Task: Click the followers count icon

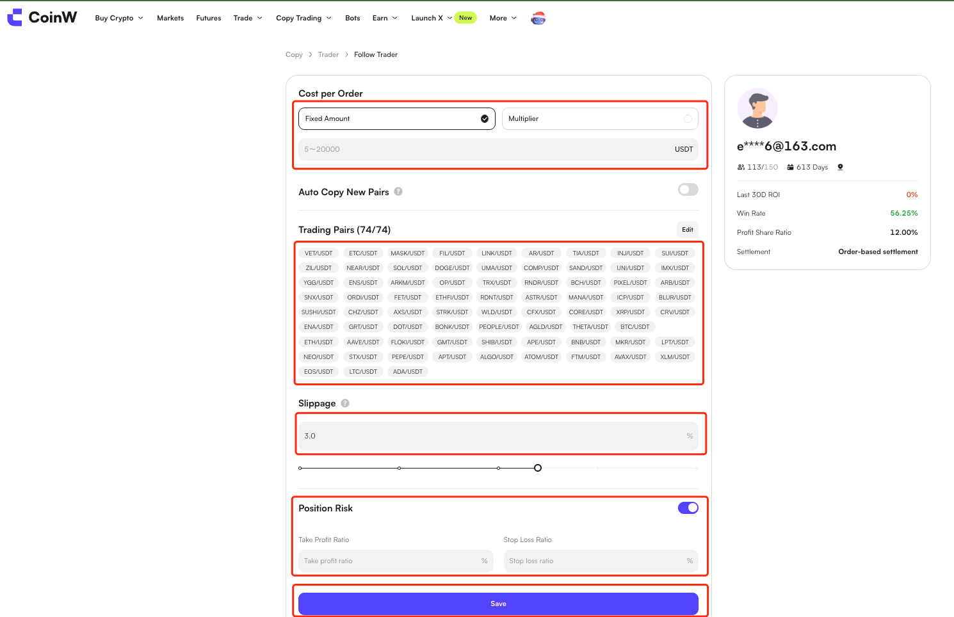Action: [x=741, y=167]
